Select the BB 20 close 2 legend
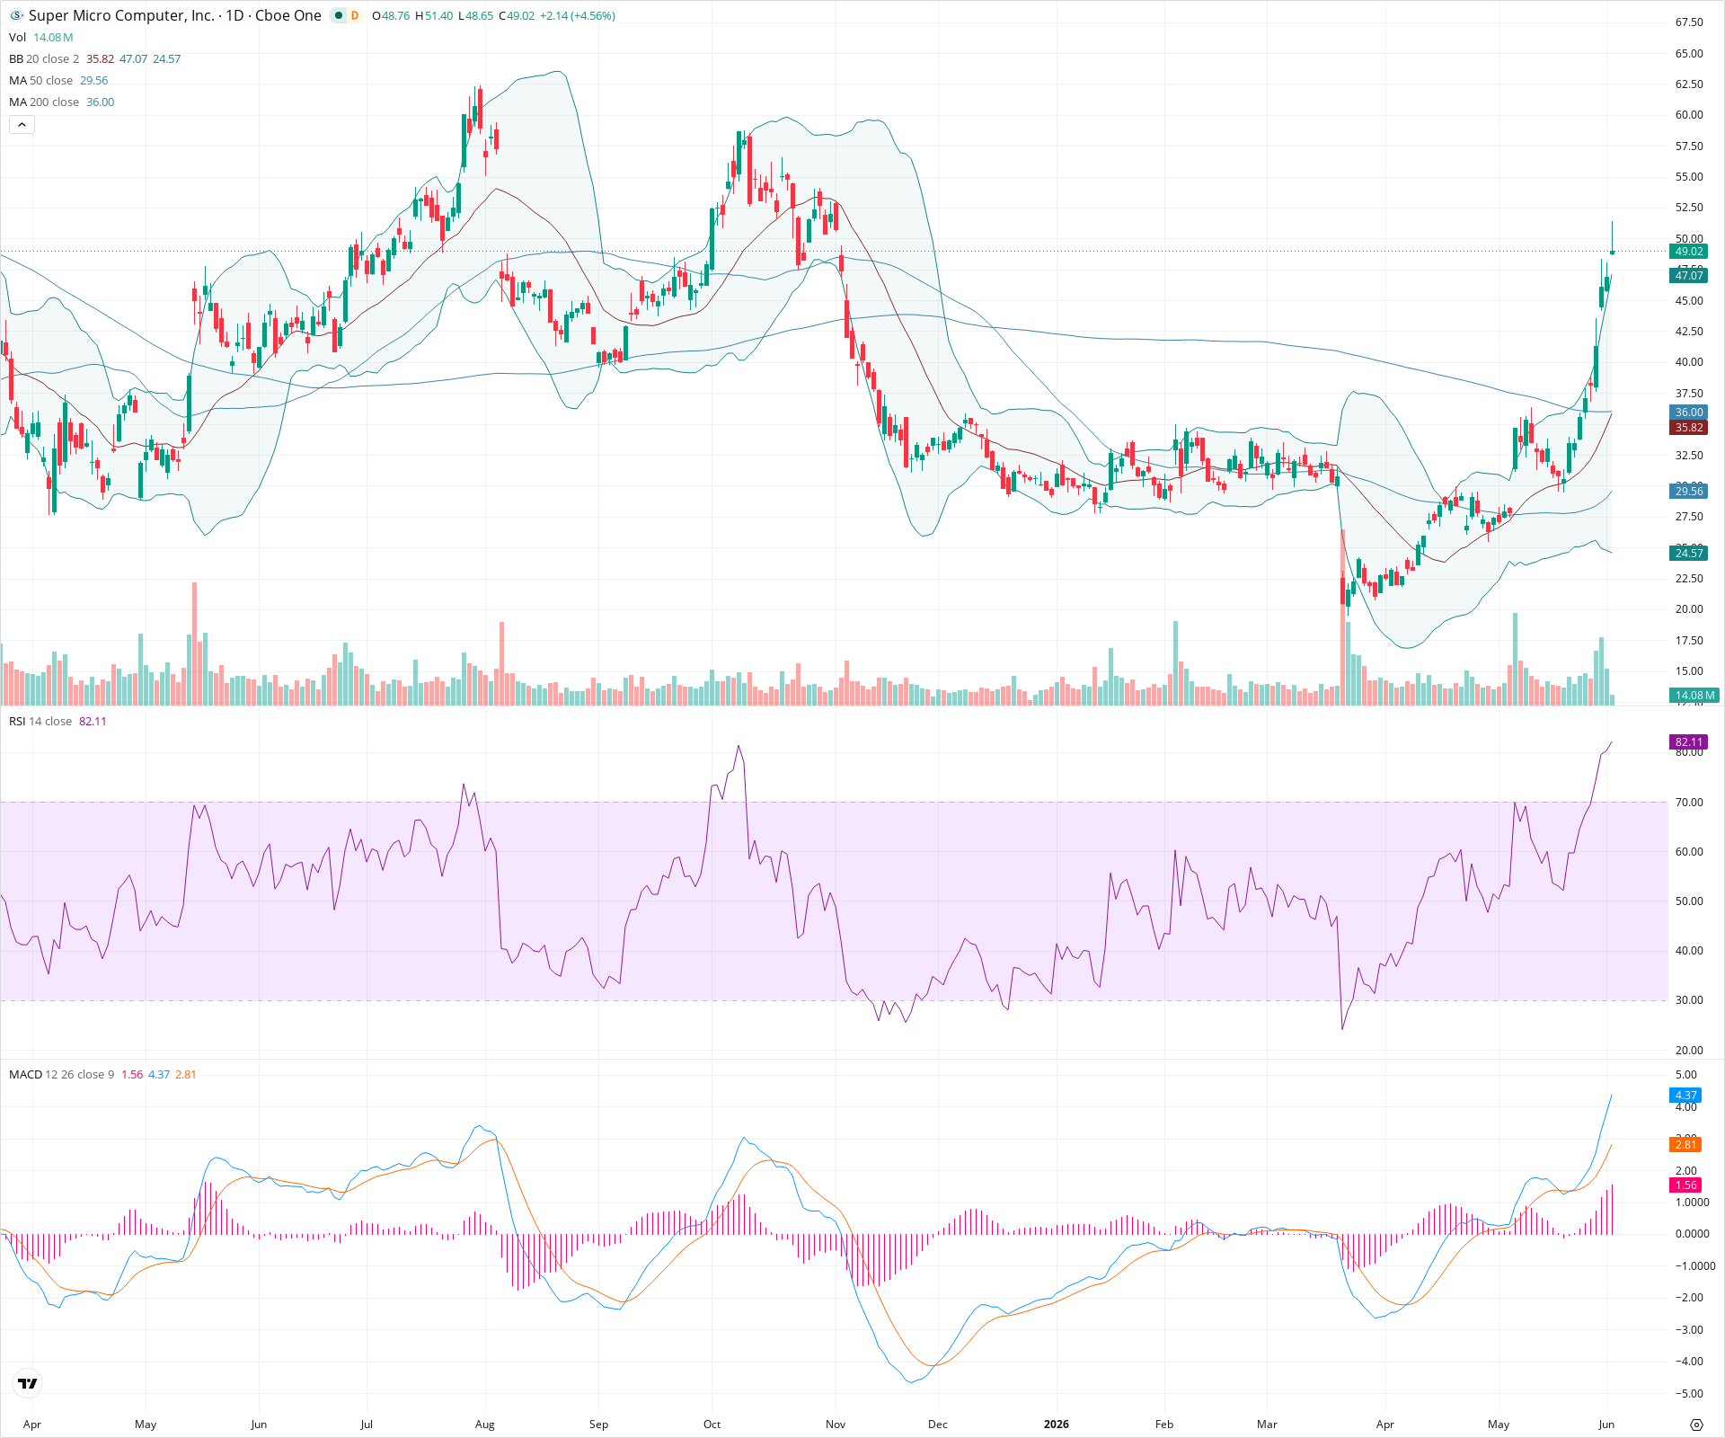The height and width of the screenshot is (1438, 1725). [x=44, y=58]
